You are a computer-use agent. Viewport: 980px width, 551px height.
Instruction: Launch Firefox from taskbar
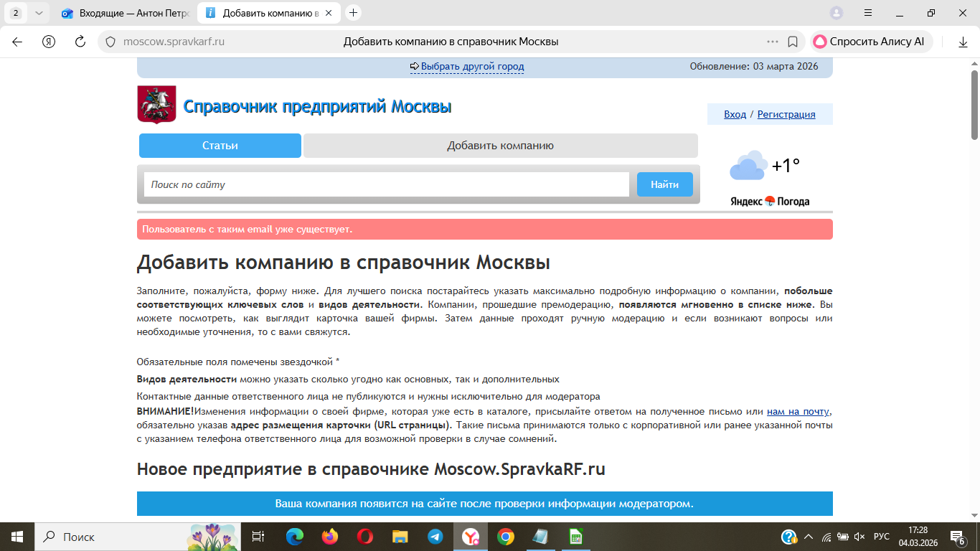pos(330,537)
